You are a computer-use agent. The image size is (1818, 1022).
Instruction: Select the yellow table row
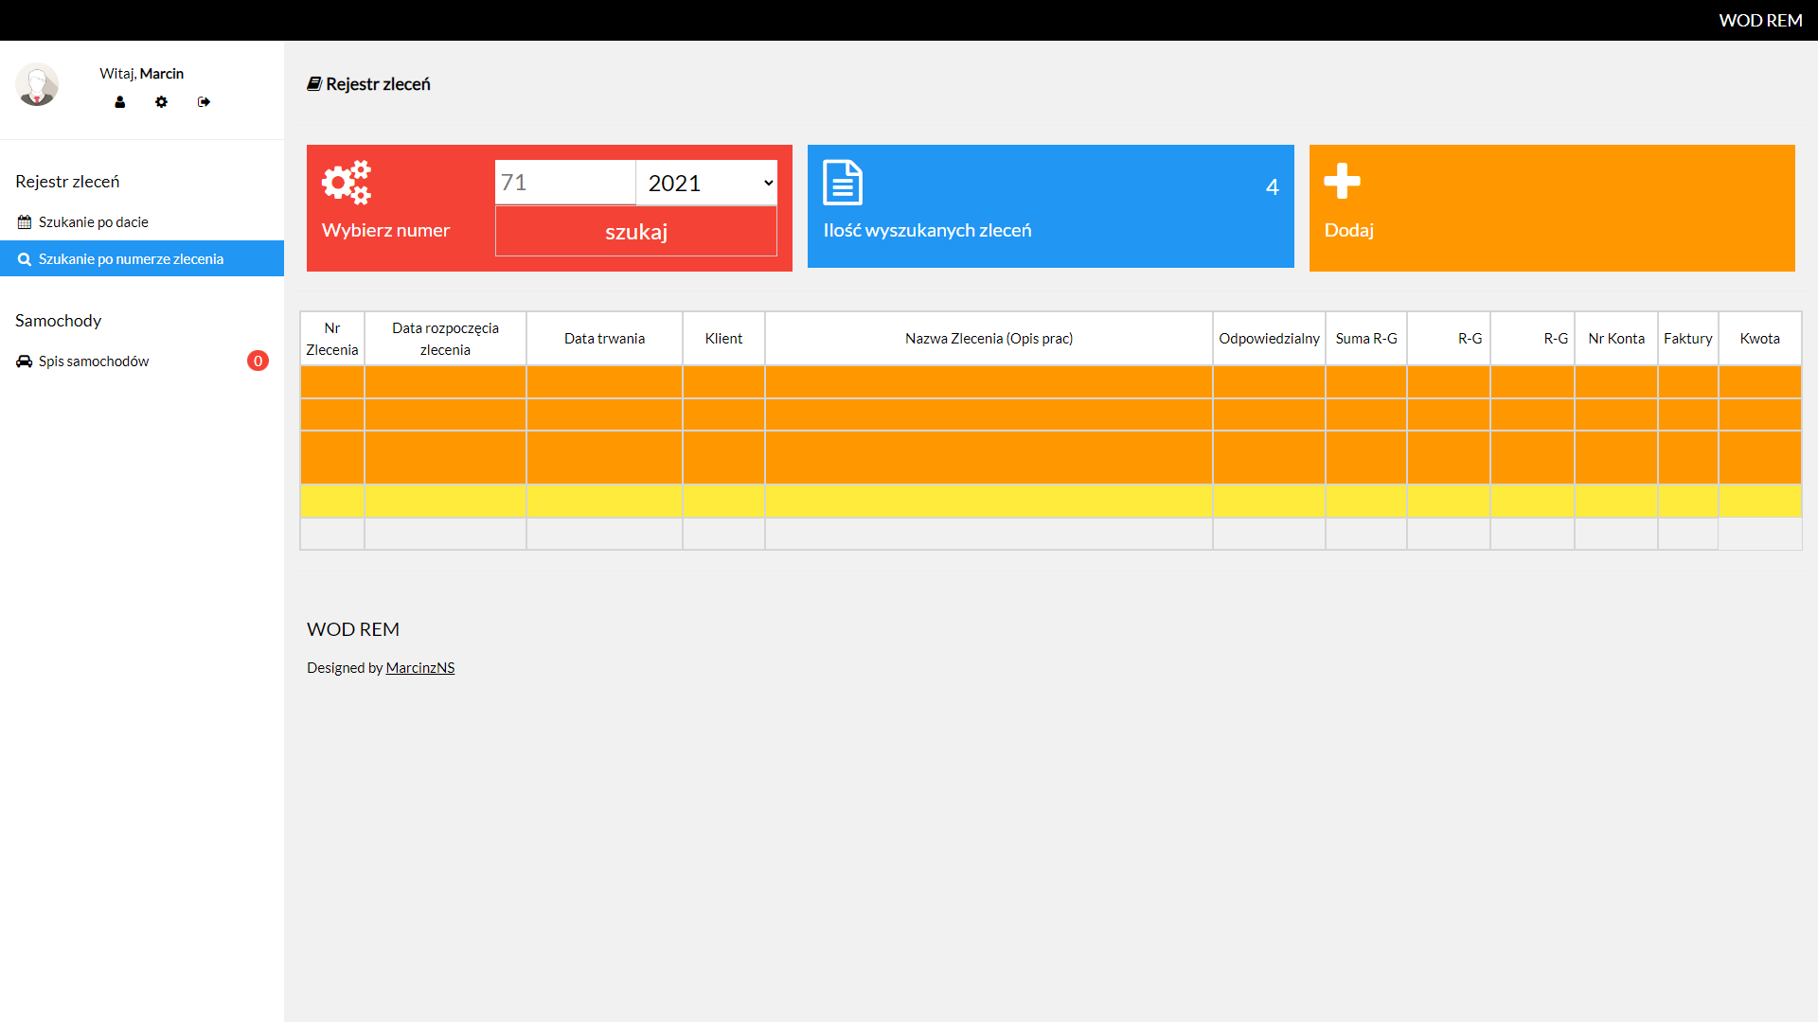click(989, 501)
